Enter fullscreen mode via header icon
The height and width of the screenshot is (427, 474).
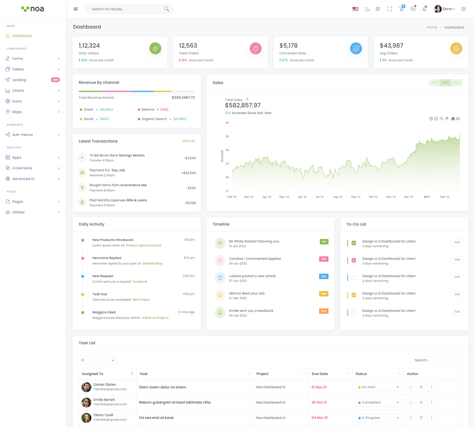pos(389,9)
